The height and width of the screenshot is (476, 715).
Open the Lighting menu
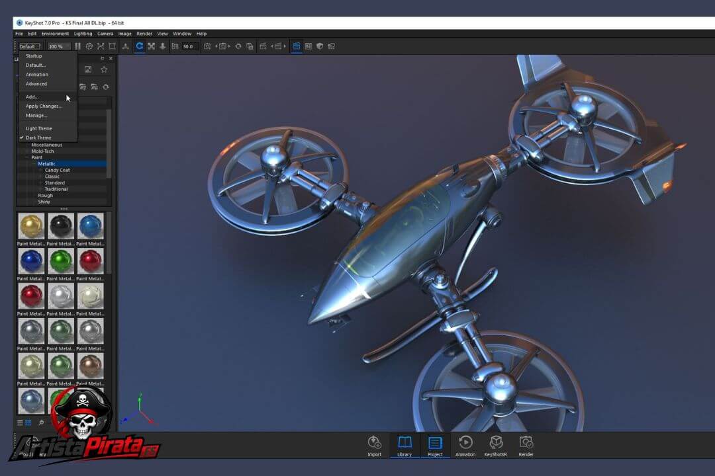tap(83, 34)
